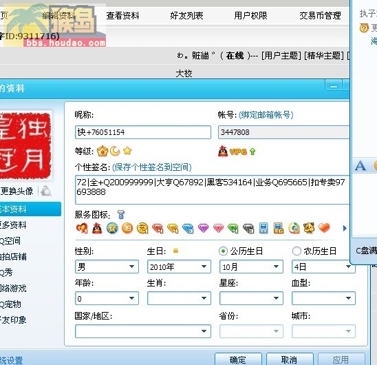Screen dimensions: 377x365
Task: Click the 昵称 nickname input field
Action: [x=143, y=132]
